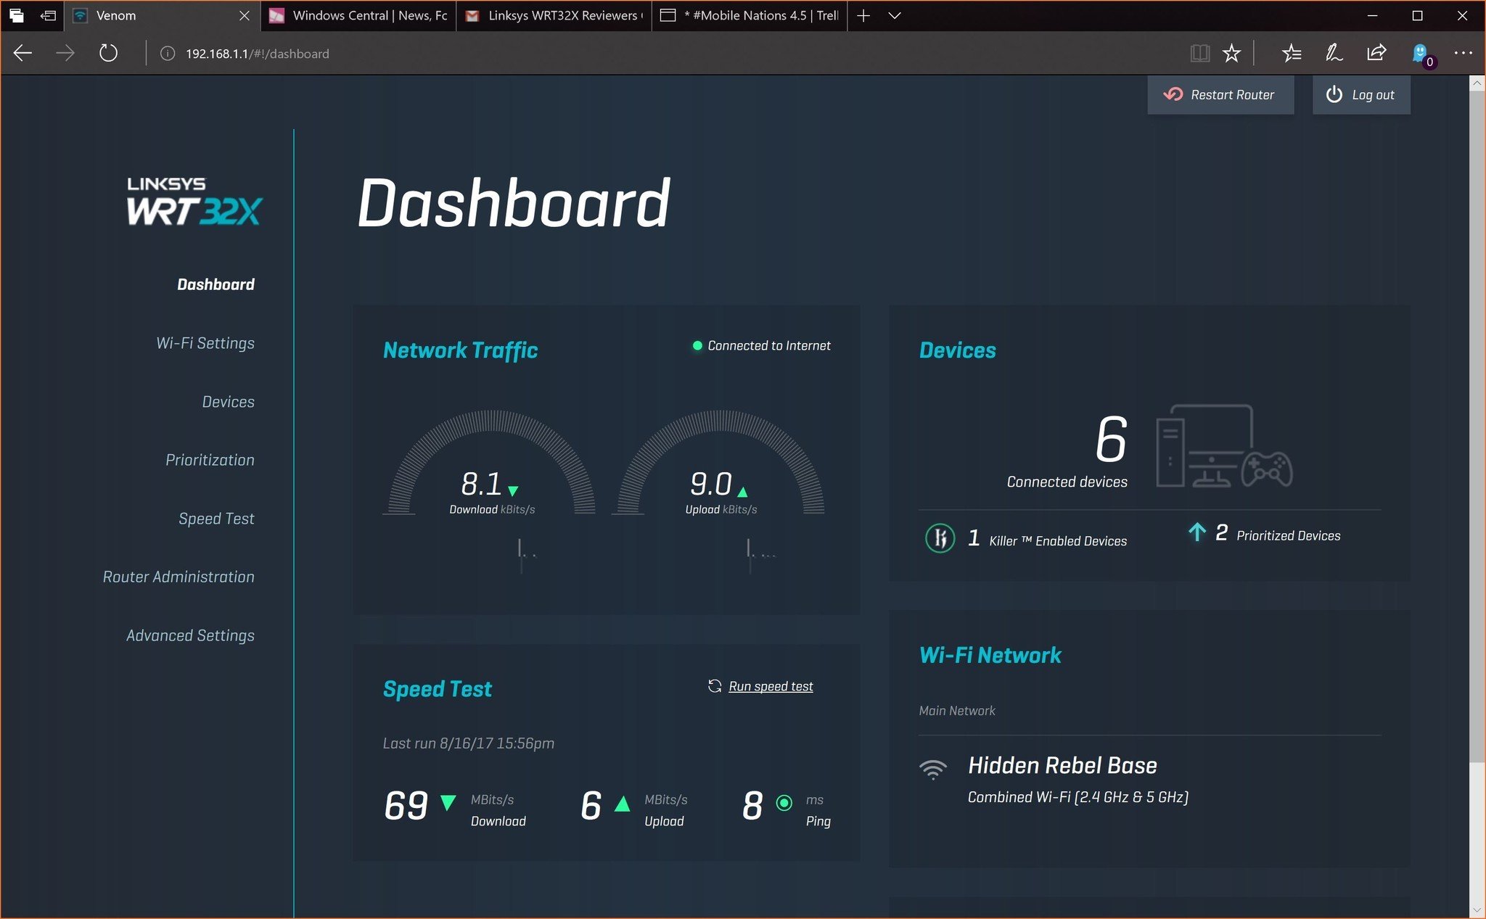The height and width of the screenshot is (919, 1486).
Task: Open the browser more options ellipsis menu
Action: pyautogui.click(x=1463, y=53)
